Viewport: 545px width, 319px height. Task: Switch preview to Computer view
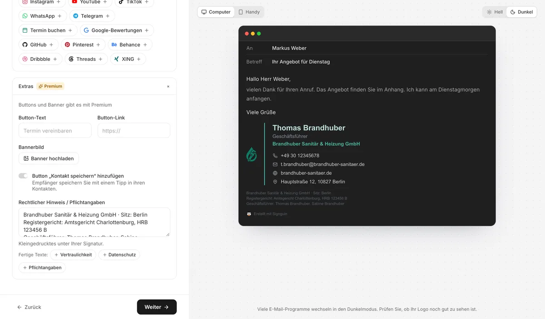(x=216, y=12)
